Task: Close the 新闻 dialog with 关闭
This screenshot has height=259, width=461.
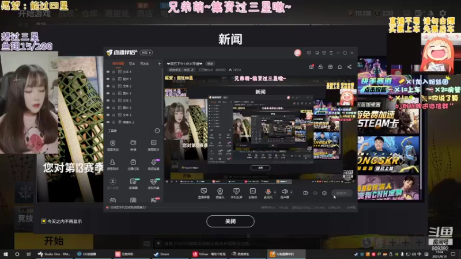Action: [x=230, y=221]
